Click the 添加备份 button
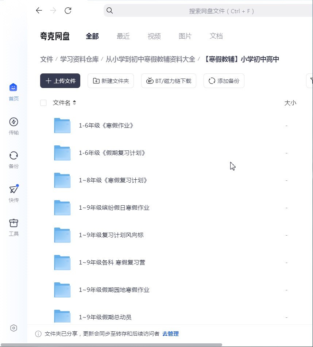Viewport: 313px width, 347px height. (224, 81)
